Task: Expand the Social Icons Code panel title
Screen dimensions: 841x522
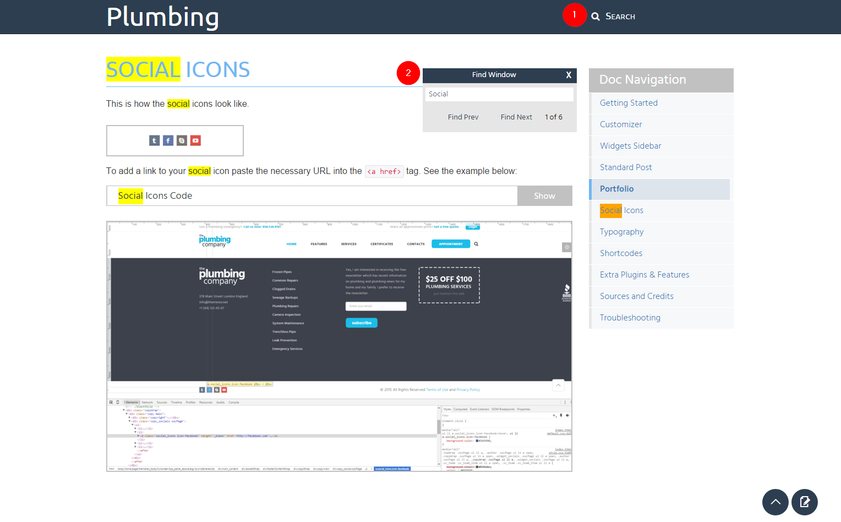Action: [155, 196]
